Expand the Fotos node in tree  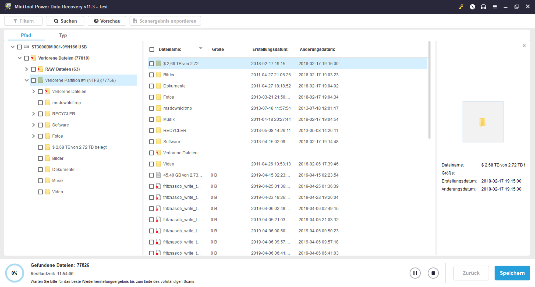[x=33, y=136]
